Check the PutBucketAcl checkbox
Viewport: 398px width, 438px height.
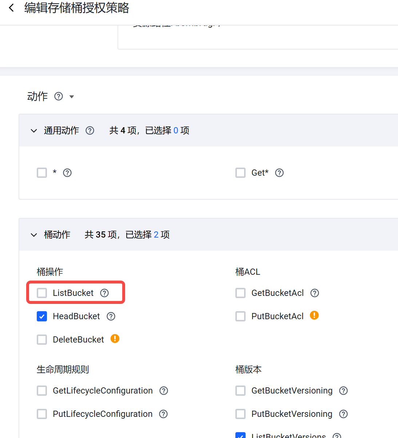(x=240, y=316)
